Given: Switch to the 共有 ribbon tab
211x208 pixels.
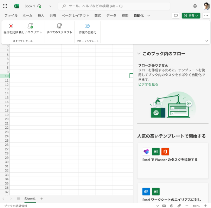Looking at the screenshot, I should [53, 16].
